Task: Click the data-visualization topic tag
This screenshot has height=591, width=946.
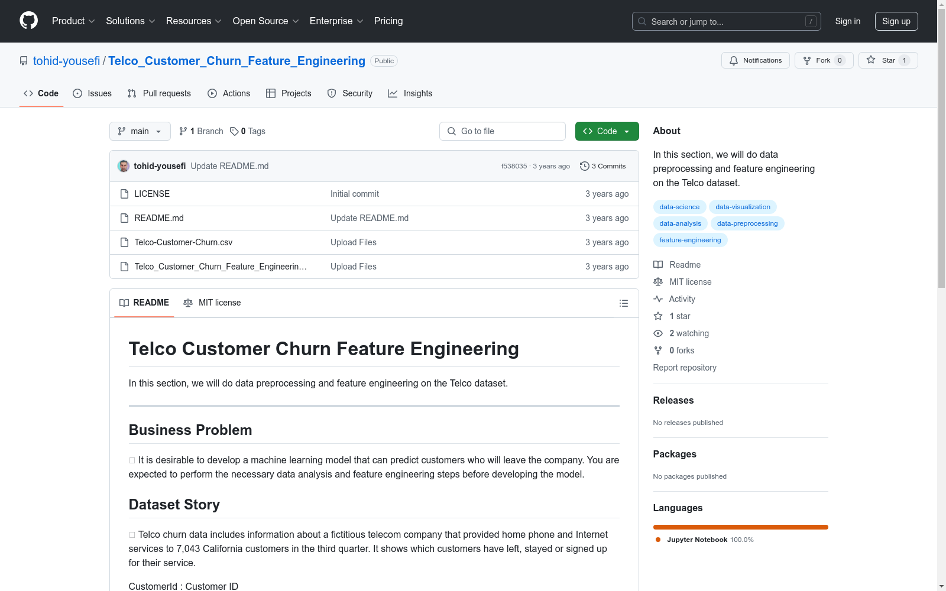Action: (x=743, y=207)
